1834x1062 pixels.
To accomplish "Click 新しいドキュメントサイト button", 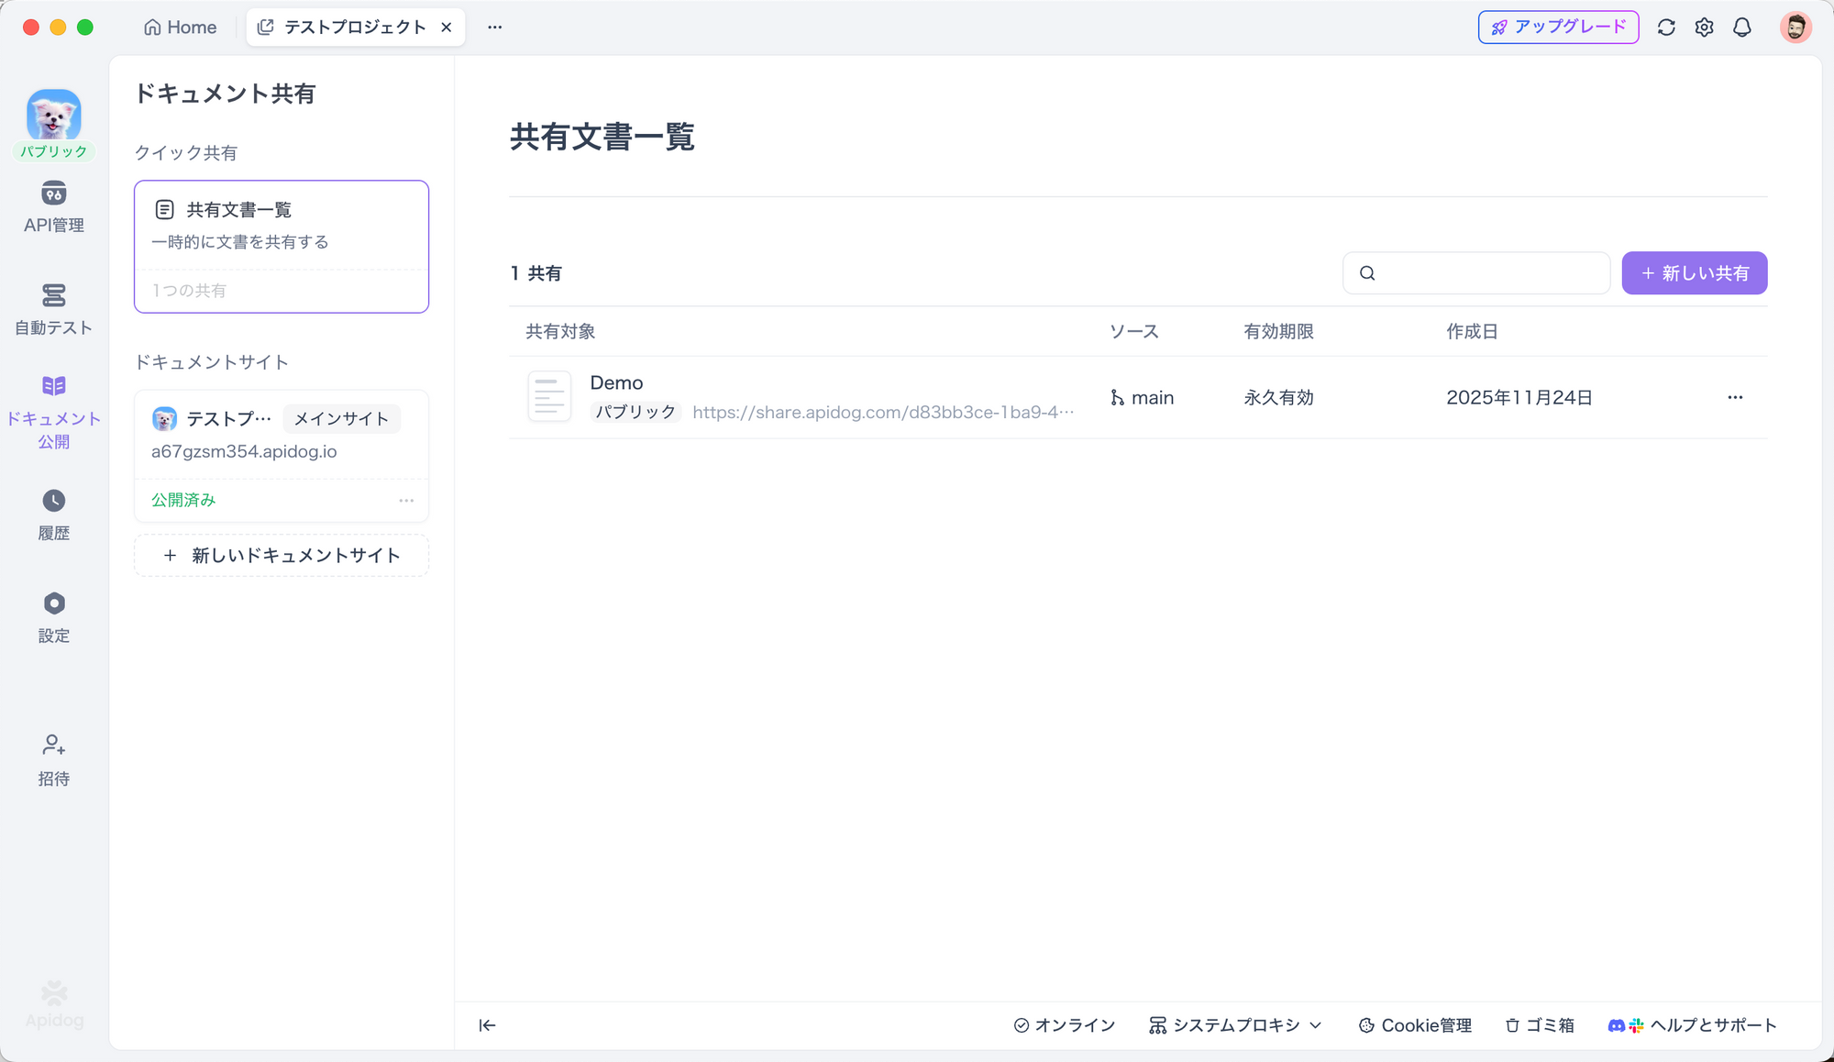I will (282, 556).
